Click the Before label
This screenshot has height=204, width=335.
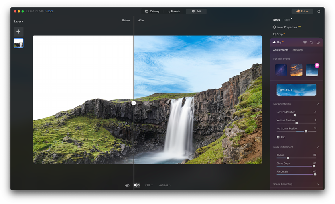[x=126, y=20]
